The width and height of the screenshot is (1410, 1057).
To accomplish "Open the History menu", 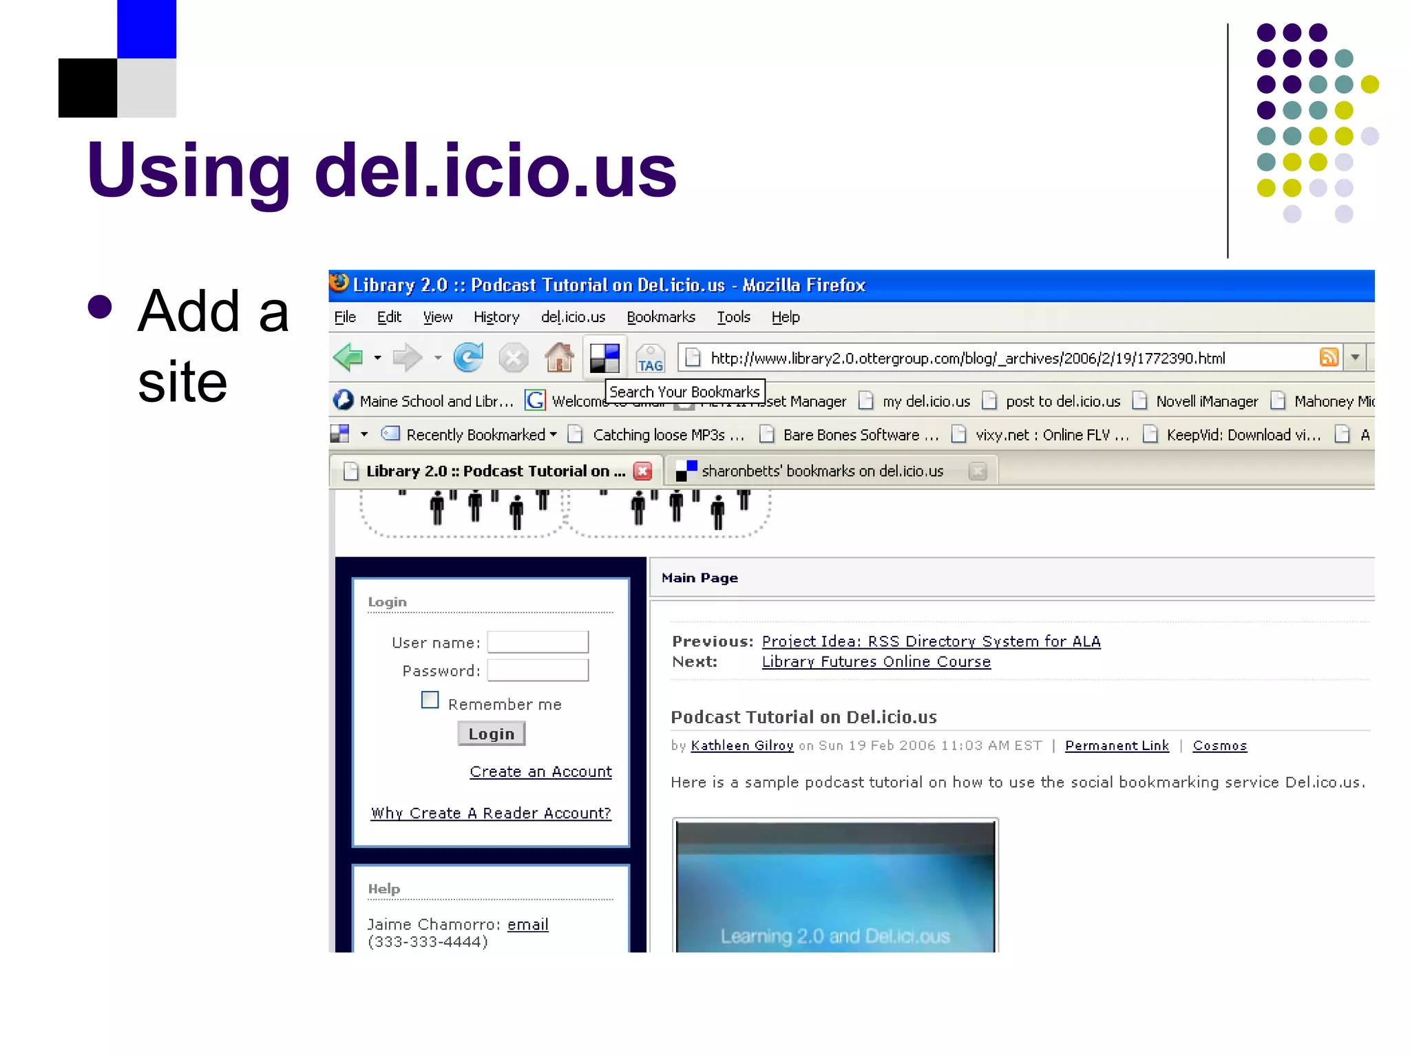I will pos(496,317).
